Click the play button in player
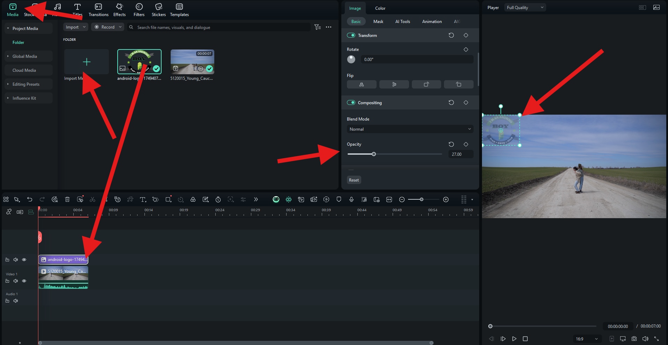The width and height of the screenshot is (668, 345). click(514, 339)
